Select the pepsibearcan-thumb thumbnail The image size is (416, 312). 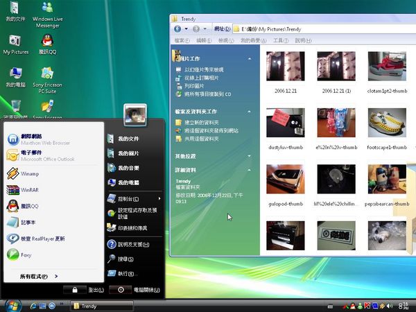[387, 179]
